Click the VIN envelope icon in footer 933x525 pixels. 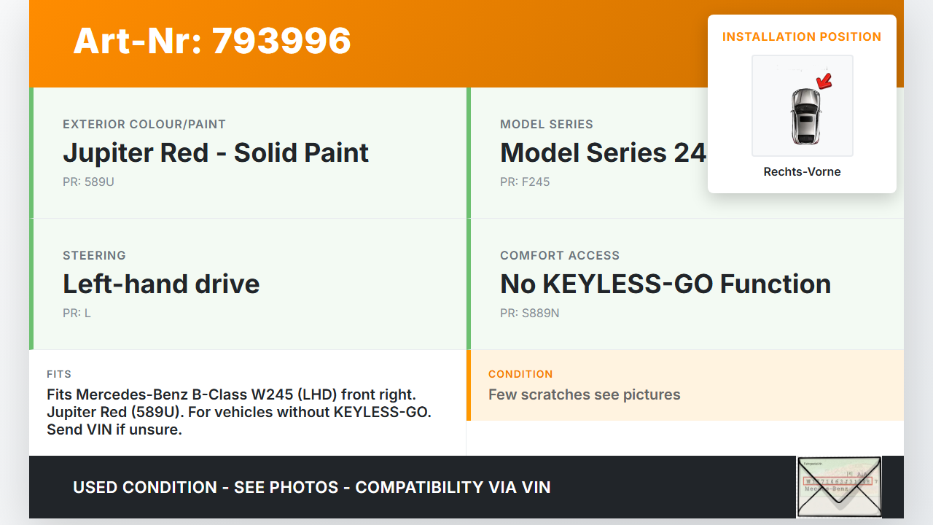click(x=838, y=486)
